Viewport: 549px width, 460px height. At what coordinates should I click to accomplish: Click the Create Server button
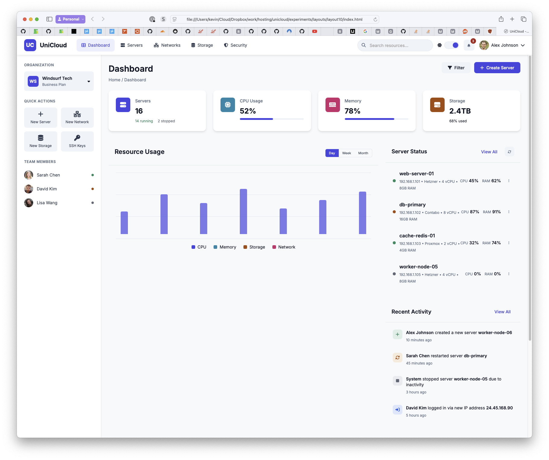pyautogui.click(x=497, y=68)
